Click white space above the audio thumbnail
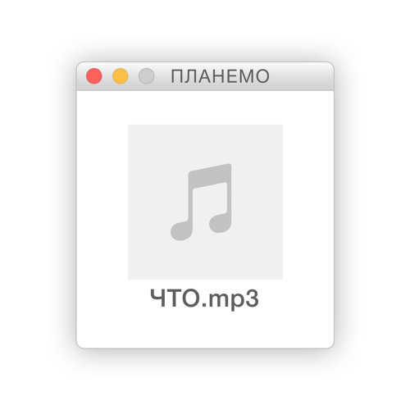410x410 pixels. click(205, 107)
